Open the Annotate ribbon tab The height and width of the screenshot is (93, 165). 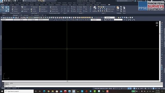pos(12,5)
